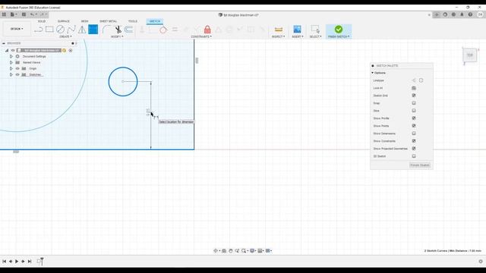Select the Trim scissors tool
486x273 pixels.
point(118,30)
